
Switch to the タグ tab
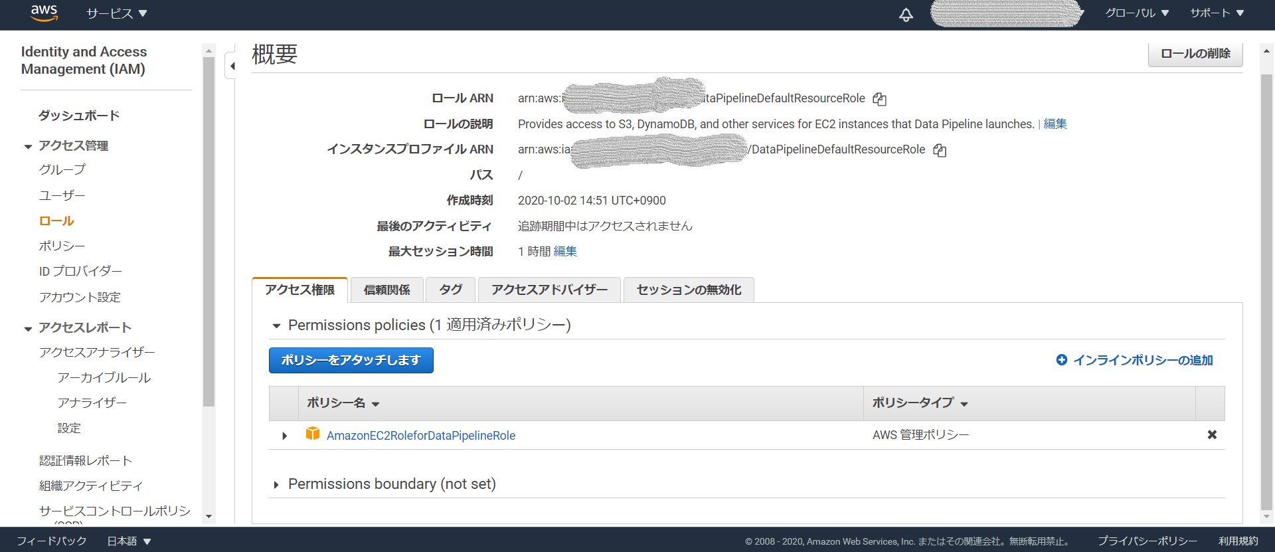pyautogui.click(x=451, y=290)
